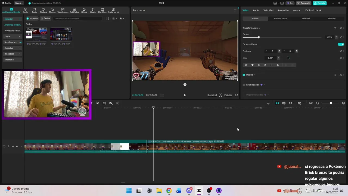Align the clip to the horizontal center
This screenshot has width=348, height=196.
click(252, 65)
